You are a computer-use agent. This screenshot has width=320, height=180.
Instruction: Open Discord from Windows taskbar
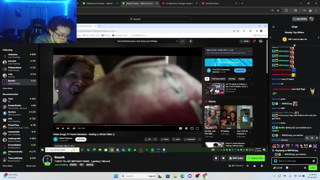click(190, 176)
